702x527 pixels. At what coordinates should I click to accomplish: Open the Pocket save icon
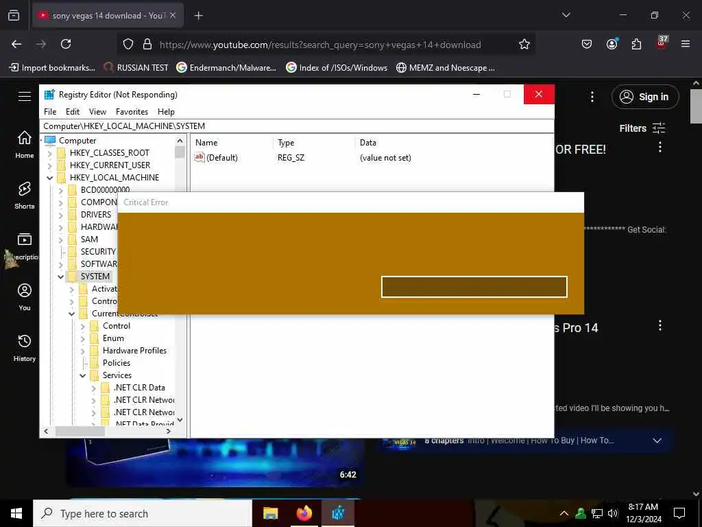pos(587,44)
